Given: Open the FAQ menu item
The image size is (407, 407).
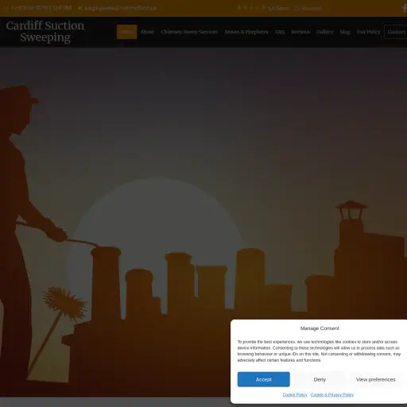Looking at the screenshot, I should click(x=280, y=32).
